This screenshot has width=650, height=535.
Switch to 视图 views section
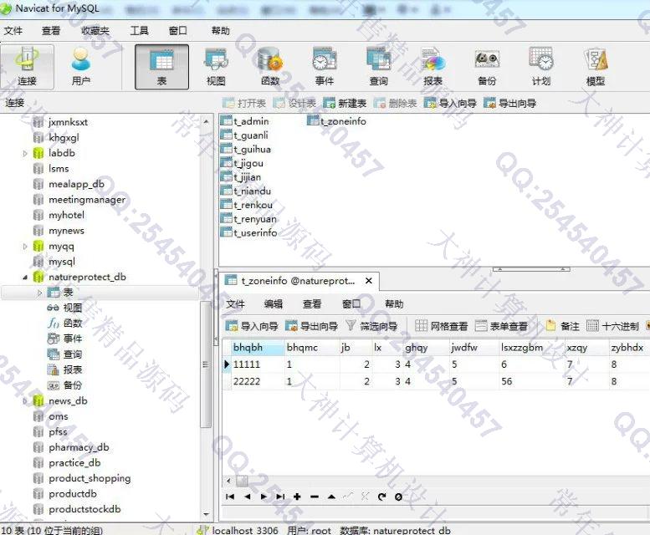[x=216, y=67]
